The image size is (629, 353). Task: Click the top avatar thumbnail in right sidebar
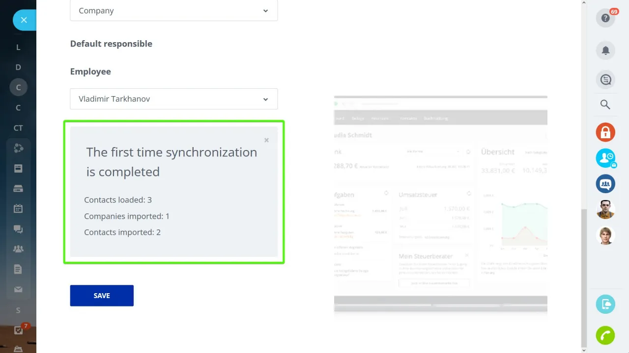[605, 209]
